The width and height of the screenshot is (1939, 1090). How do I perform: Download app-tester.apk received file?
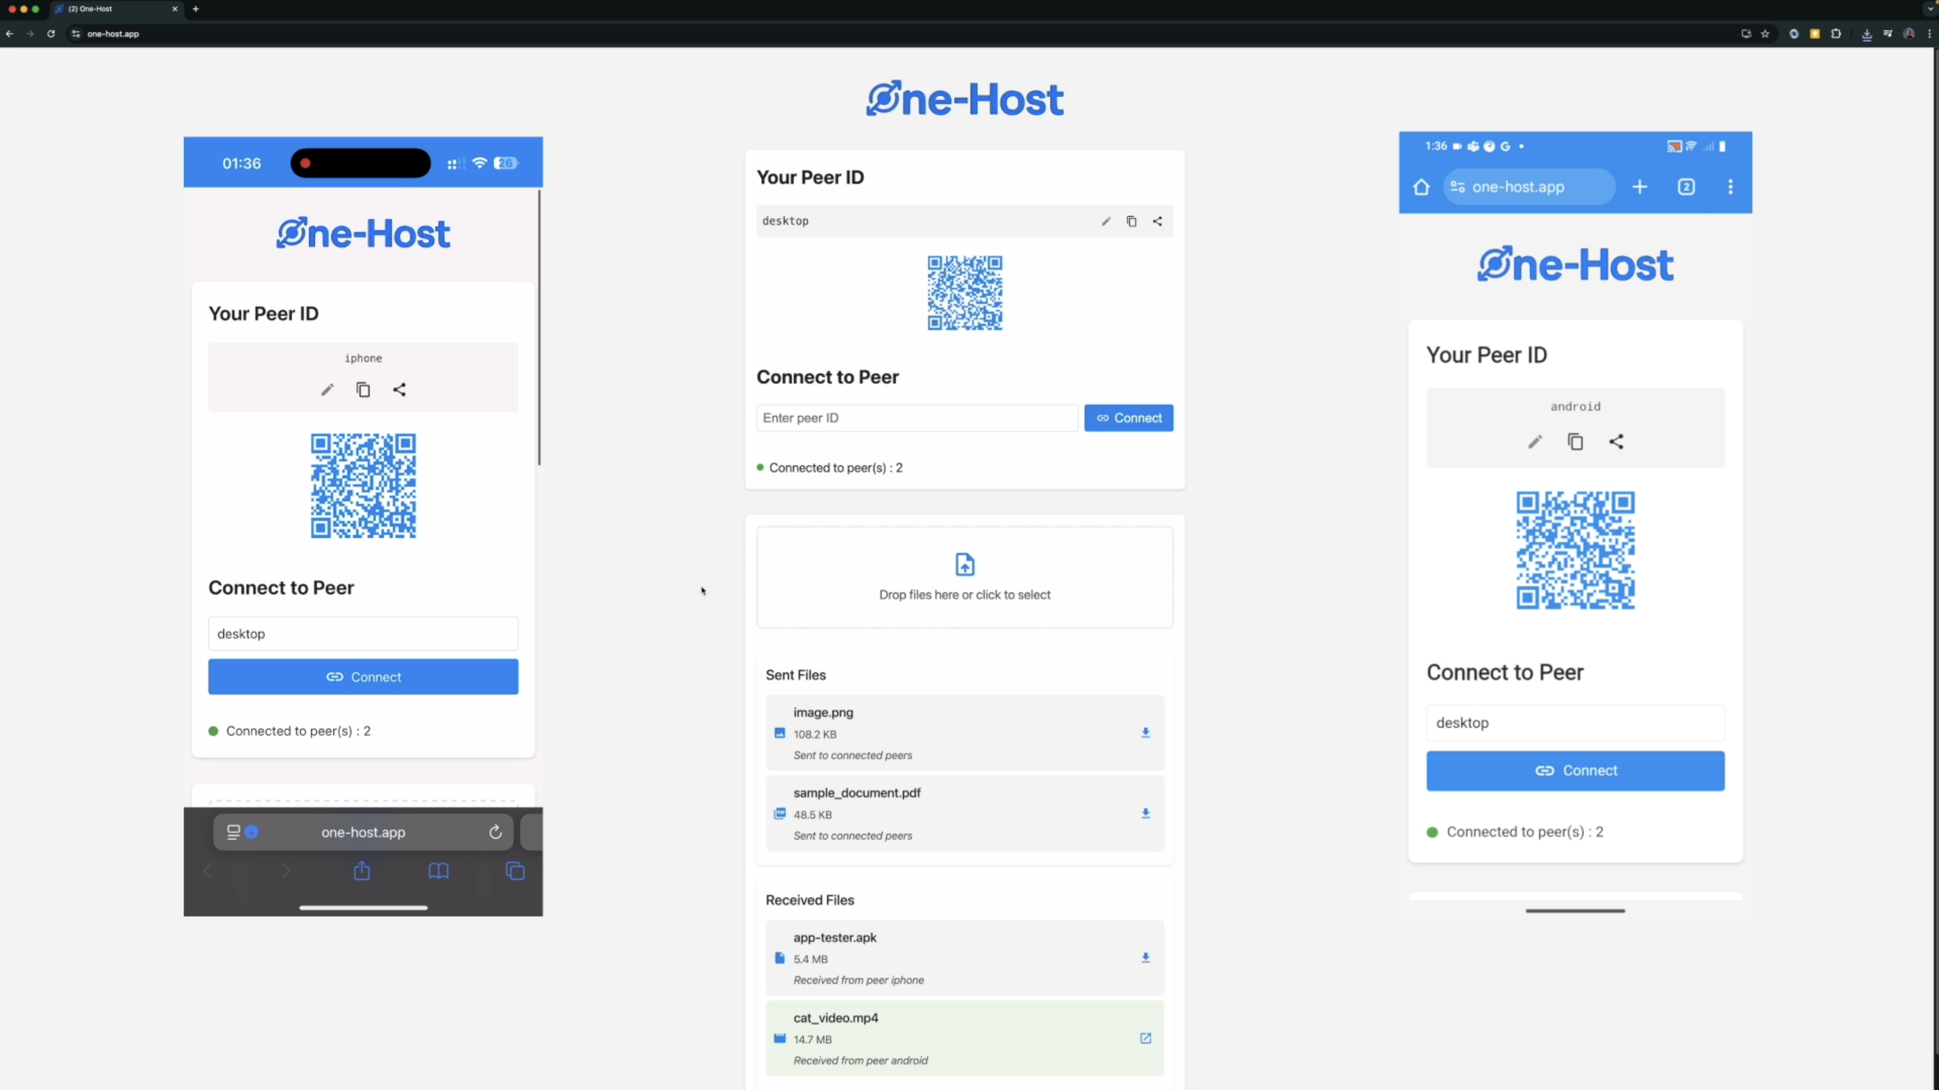(1145, 958)
